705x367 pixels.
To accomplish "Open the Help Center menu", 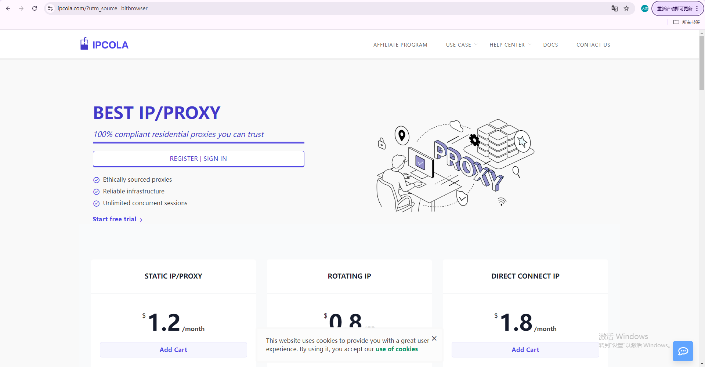I will (507, 45).
